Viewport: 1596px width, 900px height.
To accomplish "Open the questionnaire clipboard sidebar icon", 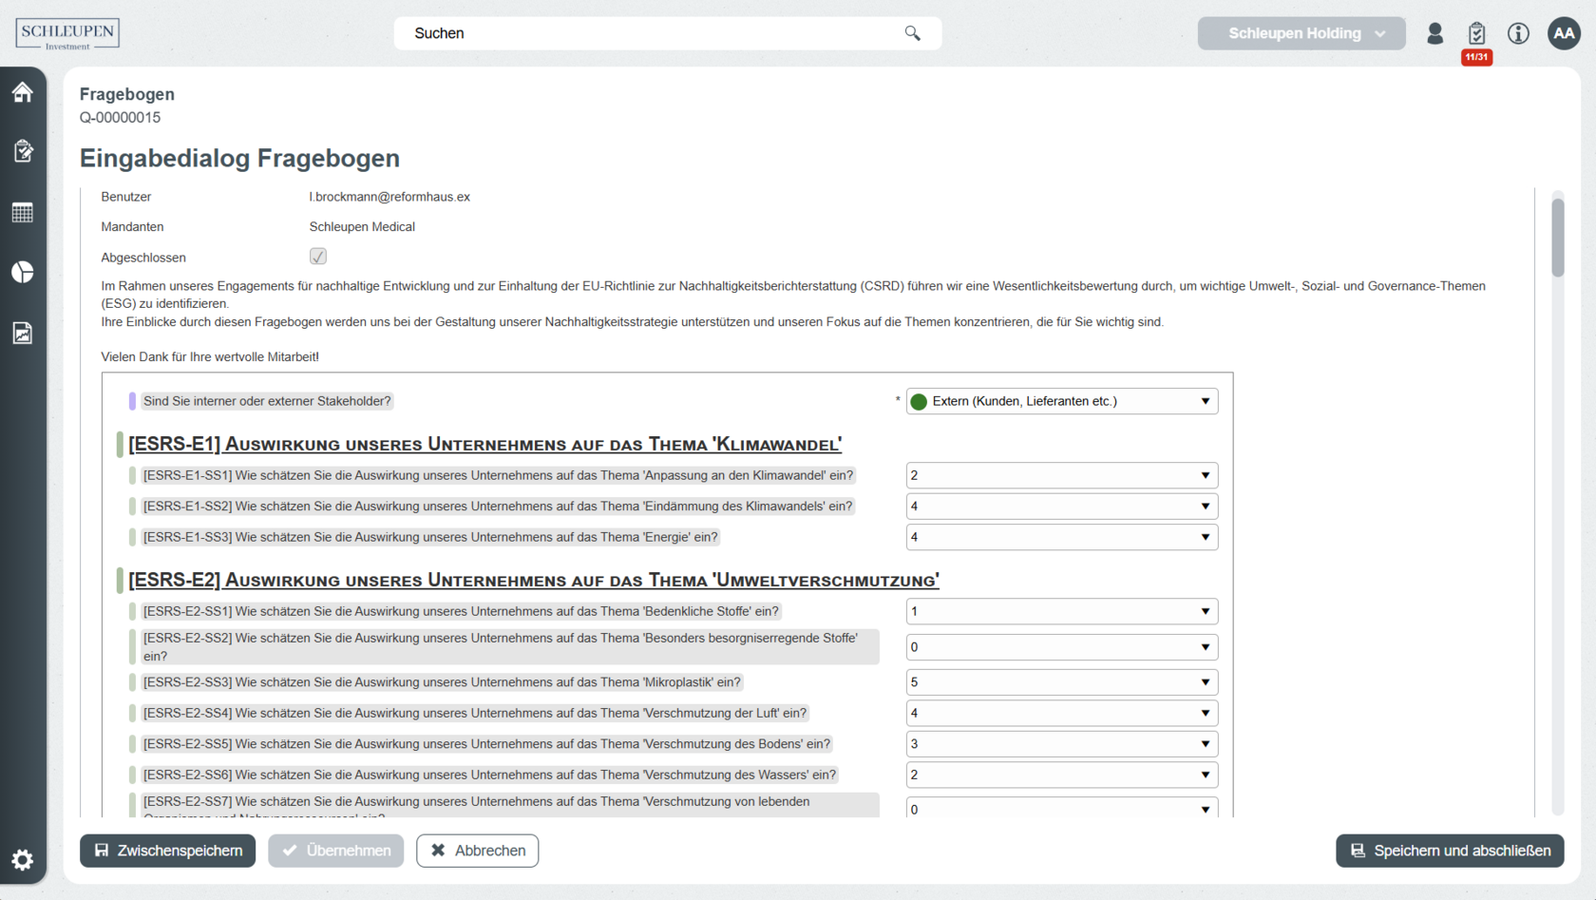I will (23, 151).
